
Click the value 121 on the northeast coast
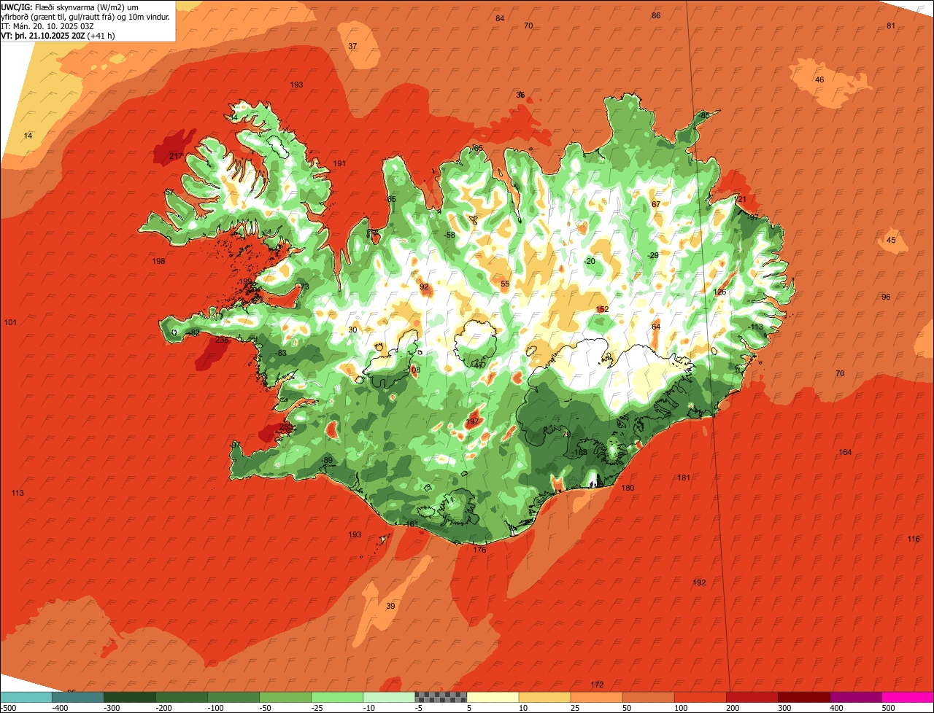741,199
